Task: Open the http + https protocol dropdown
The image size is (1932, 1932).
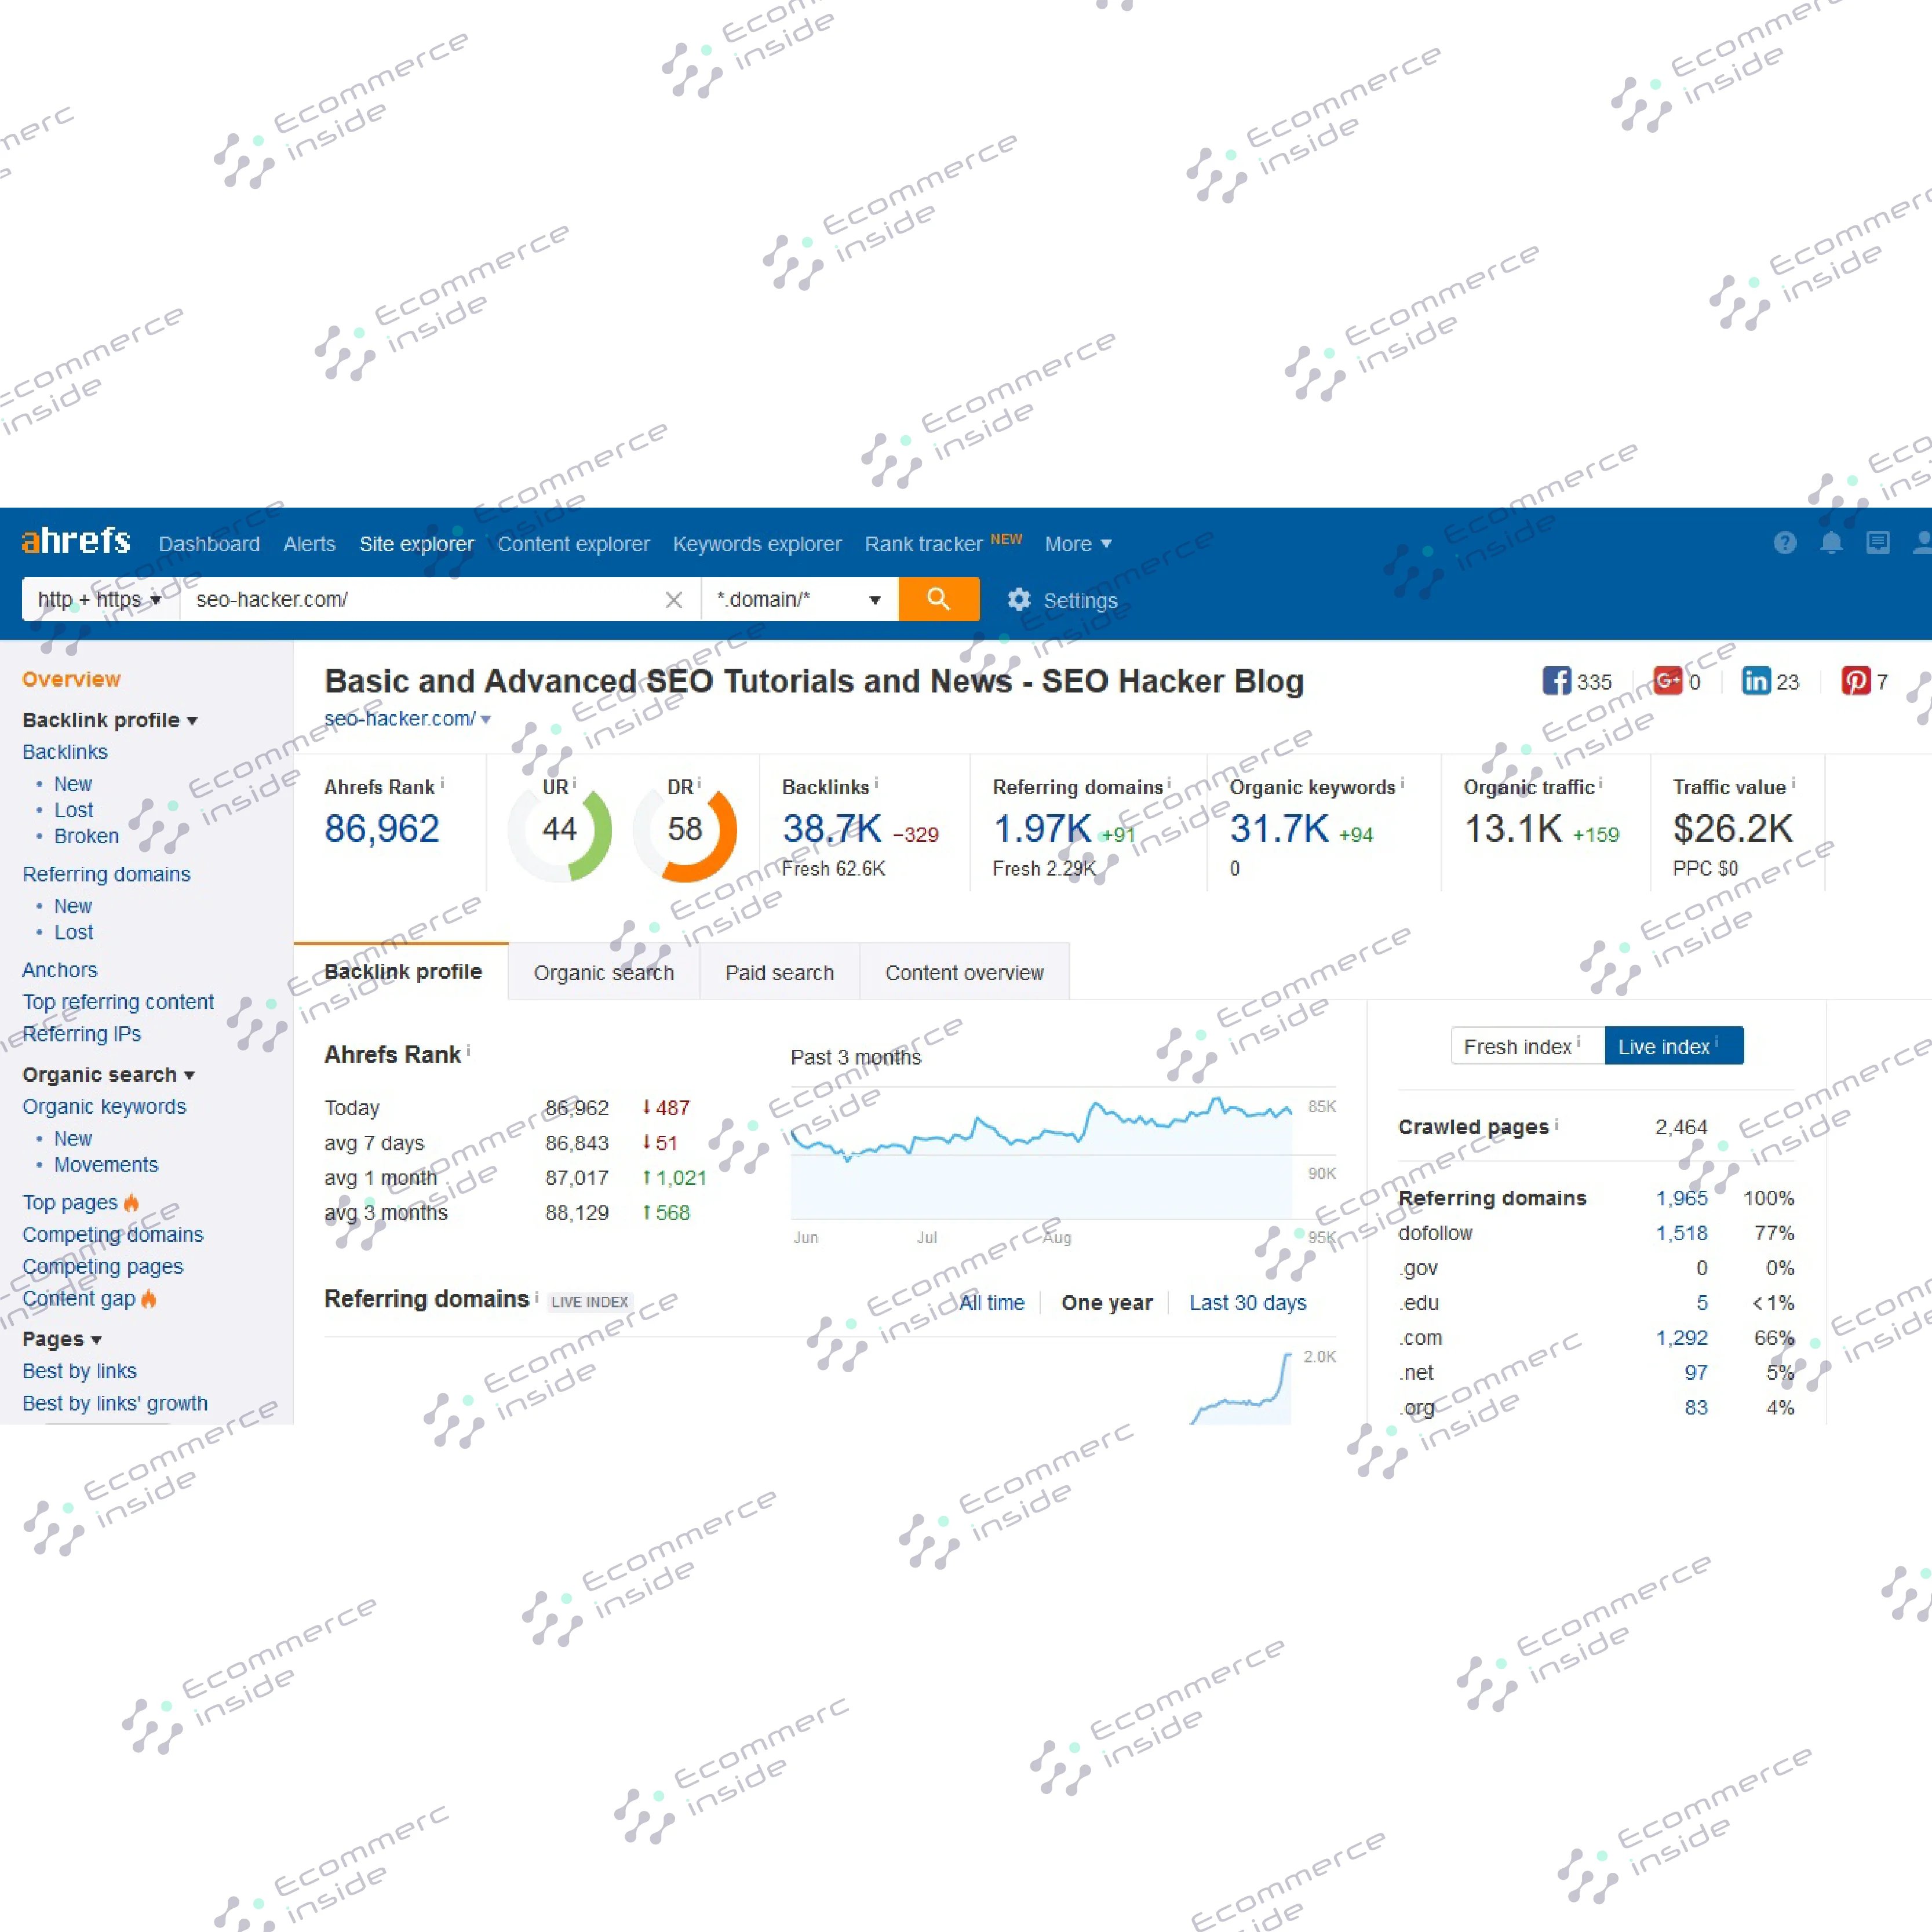Action: [x=100, y=599]
